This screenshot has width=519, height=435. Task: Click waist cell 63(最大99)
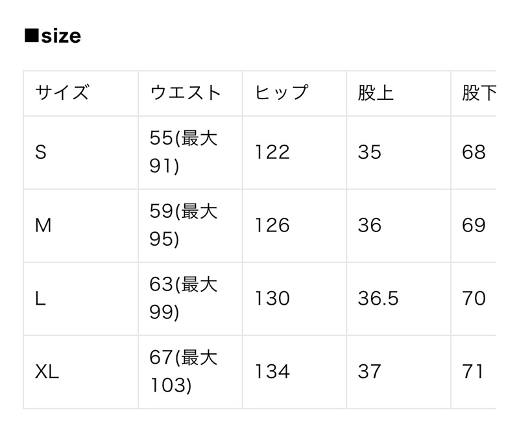184,299
